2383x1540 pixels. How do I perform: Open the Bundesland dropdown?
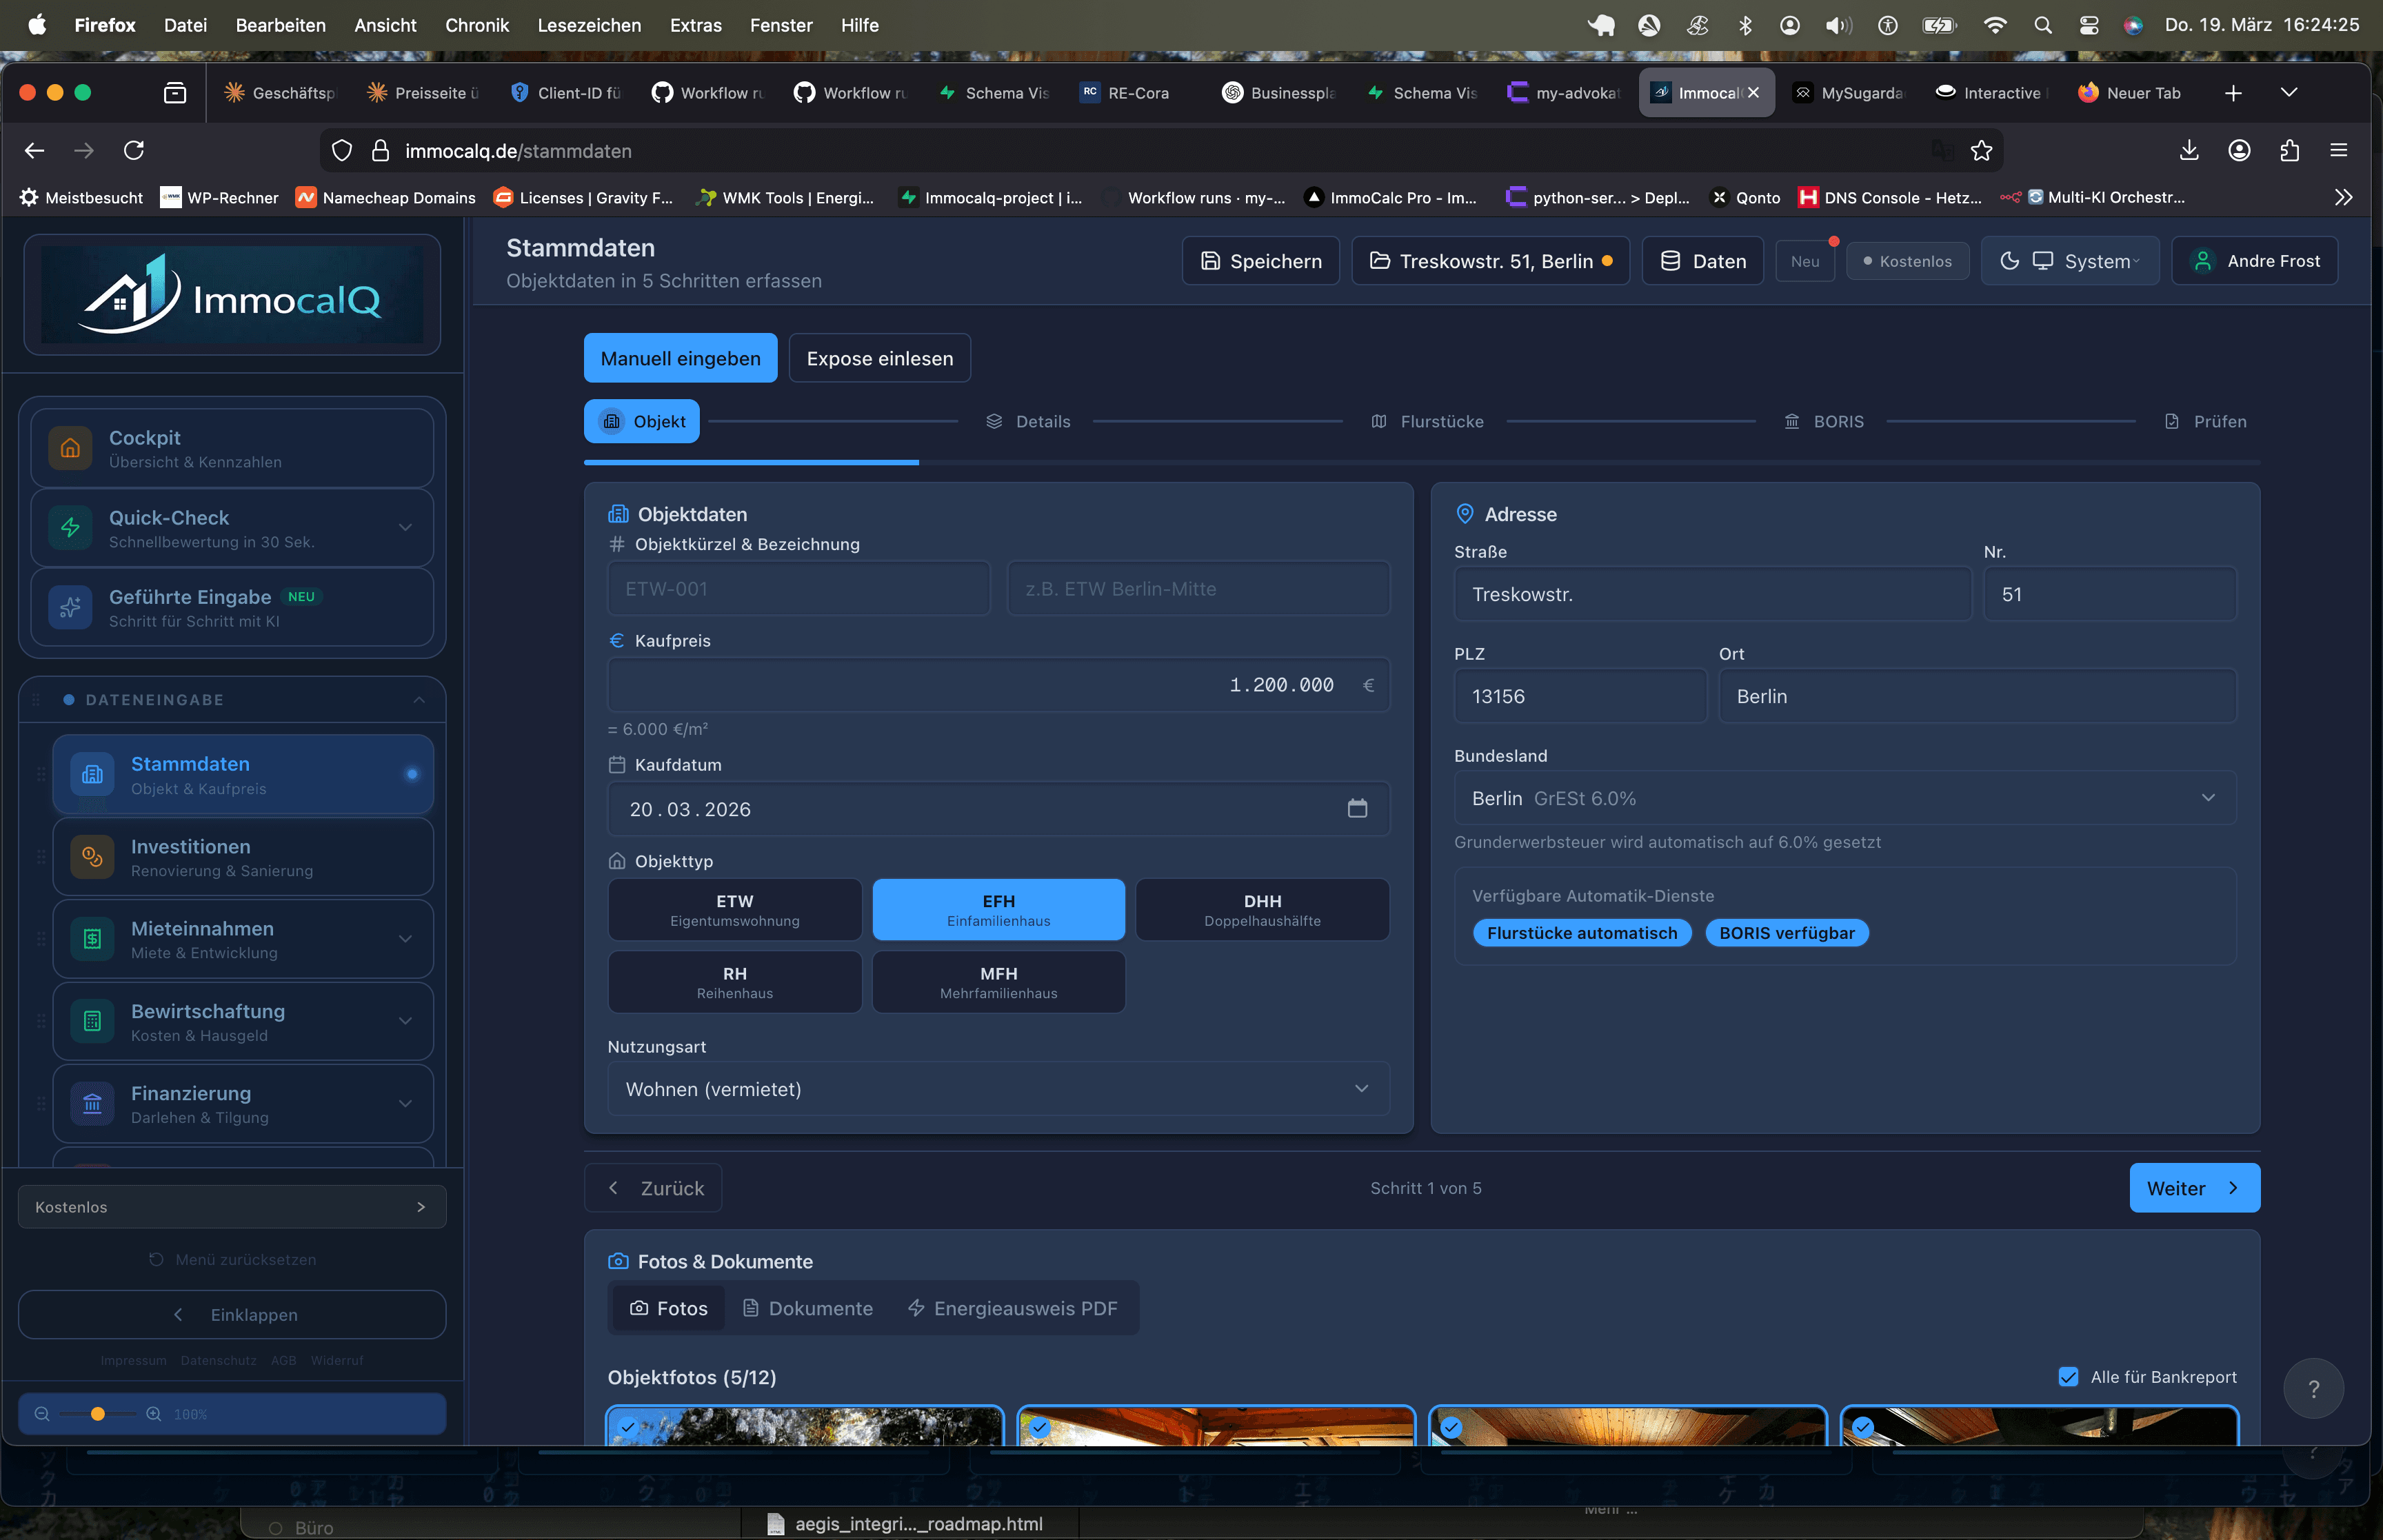(1845, 798)
